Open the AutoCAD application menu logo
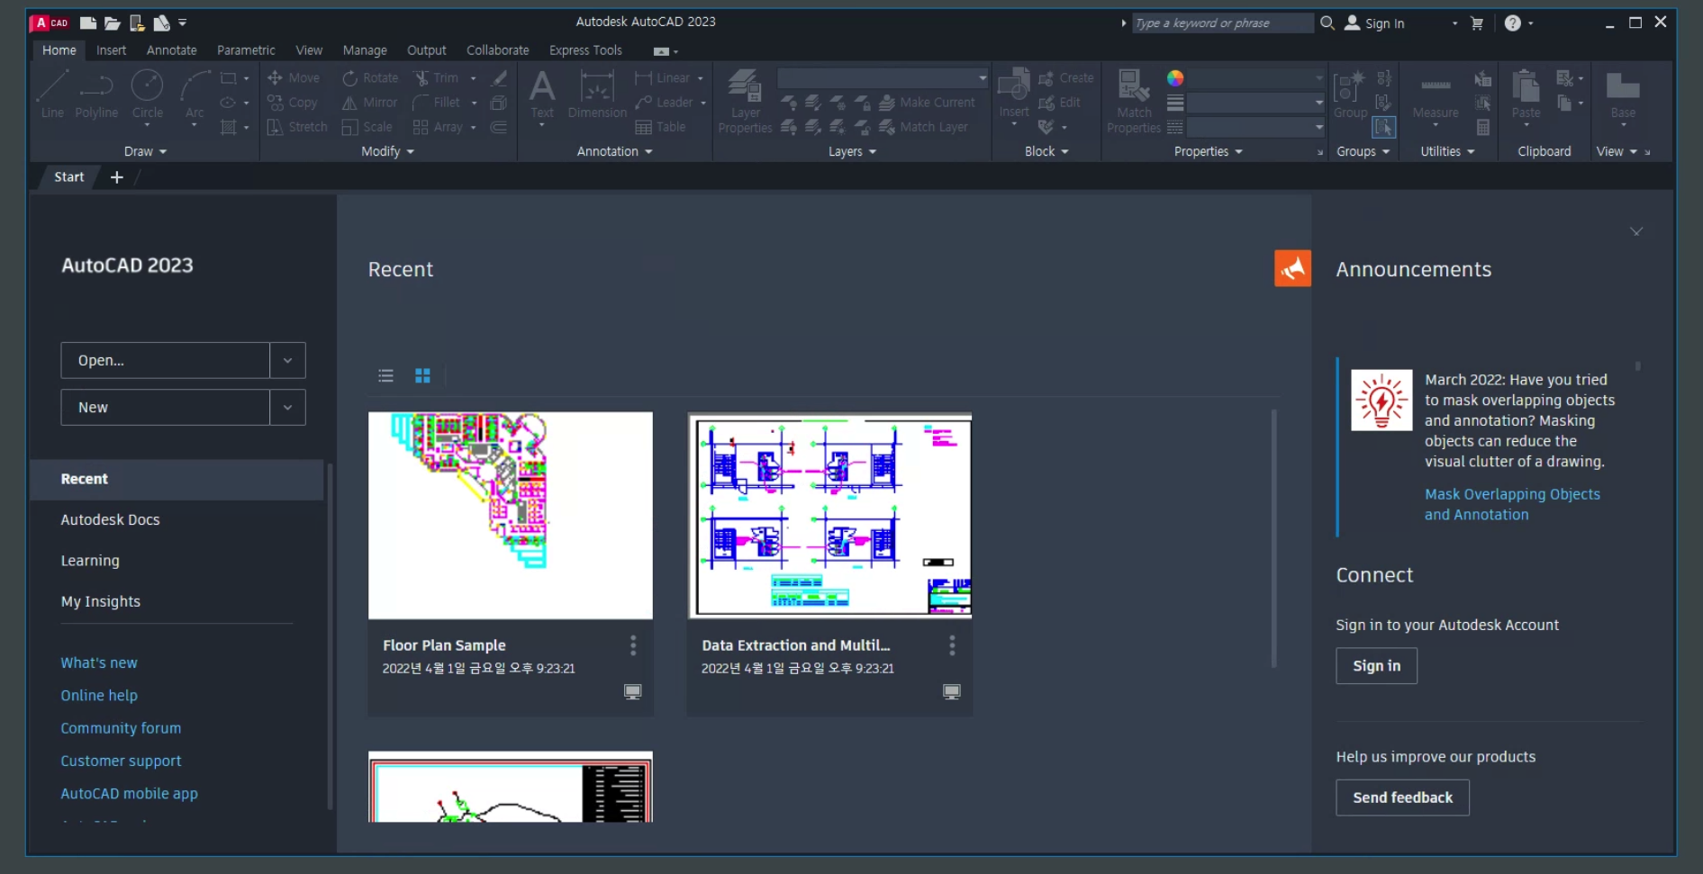 point(50,23)
